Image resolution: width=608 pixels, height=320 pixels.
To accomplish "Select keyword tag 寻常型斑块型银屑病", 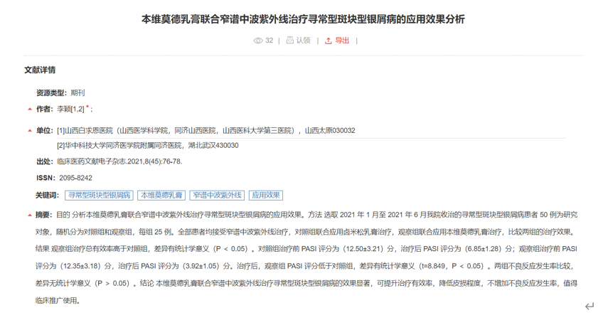I will pos(99,195).
